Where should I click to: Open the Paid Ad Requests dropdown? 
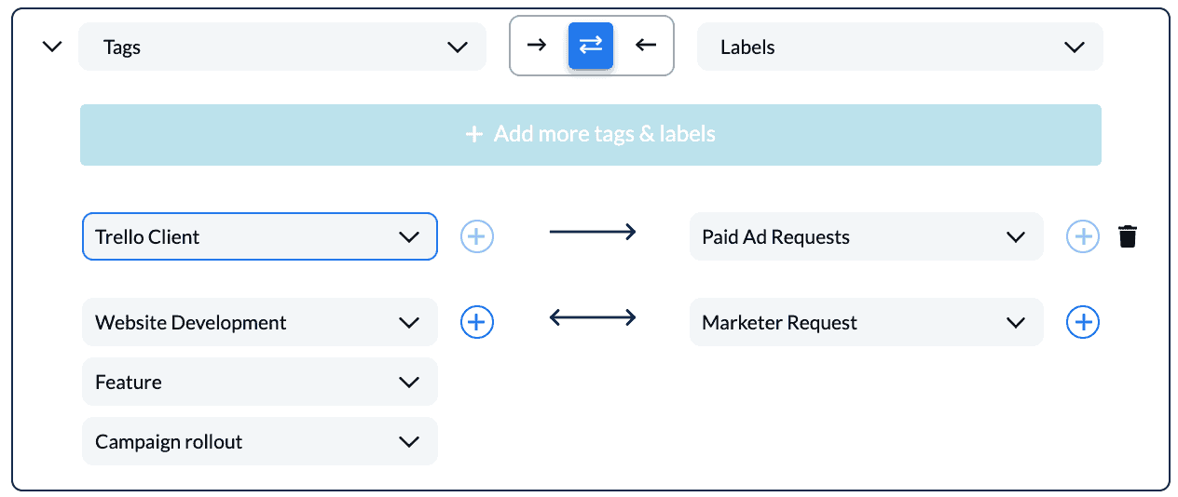[x=867, y=236]
